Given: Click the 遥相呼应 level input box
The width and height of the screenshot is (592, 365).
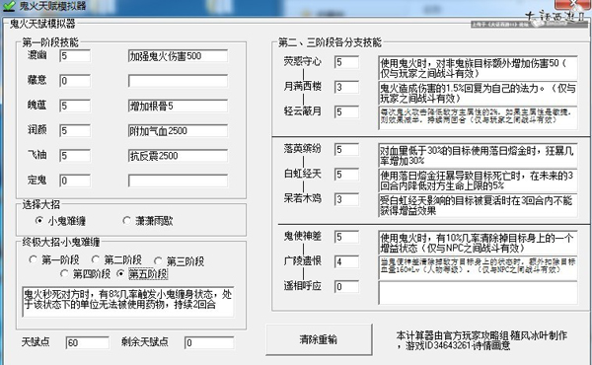Looking at the screenshot, I should (x=346, y=286).
